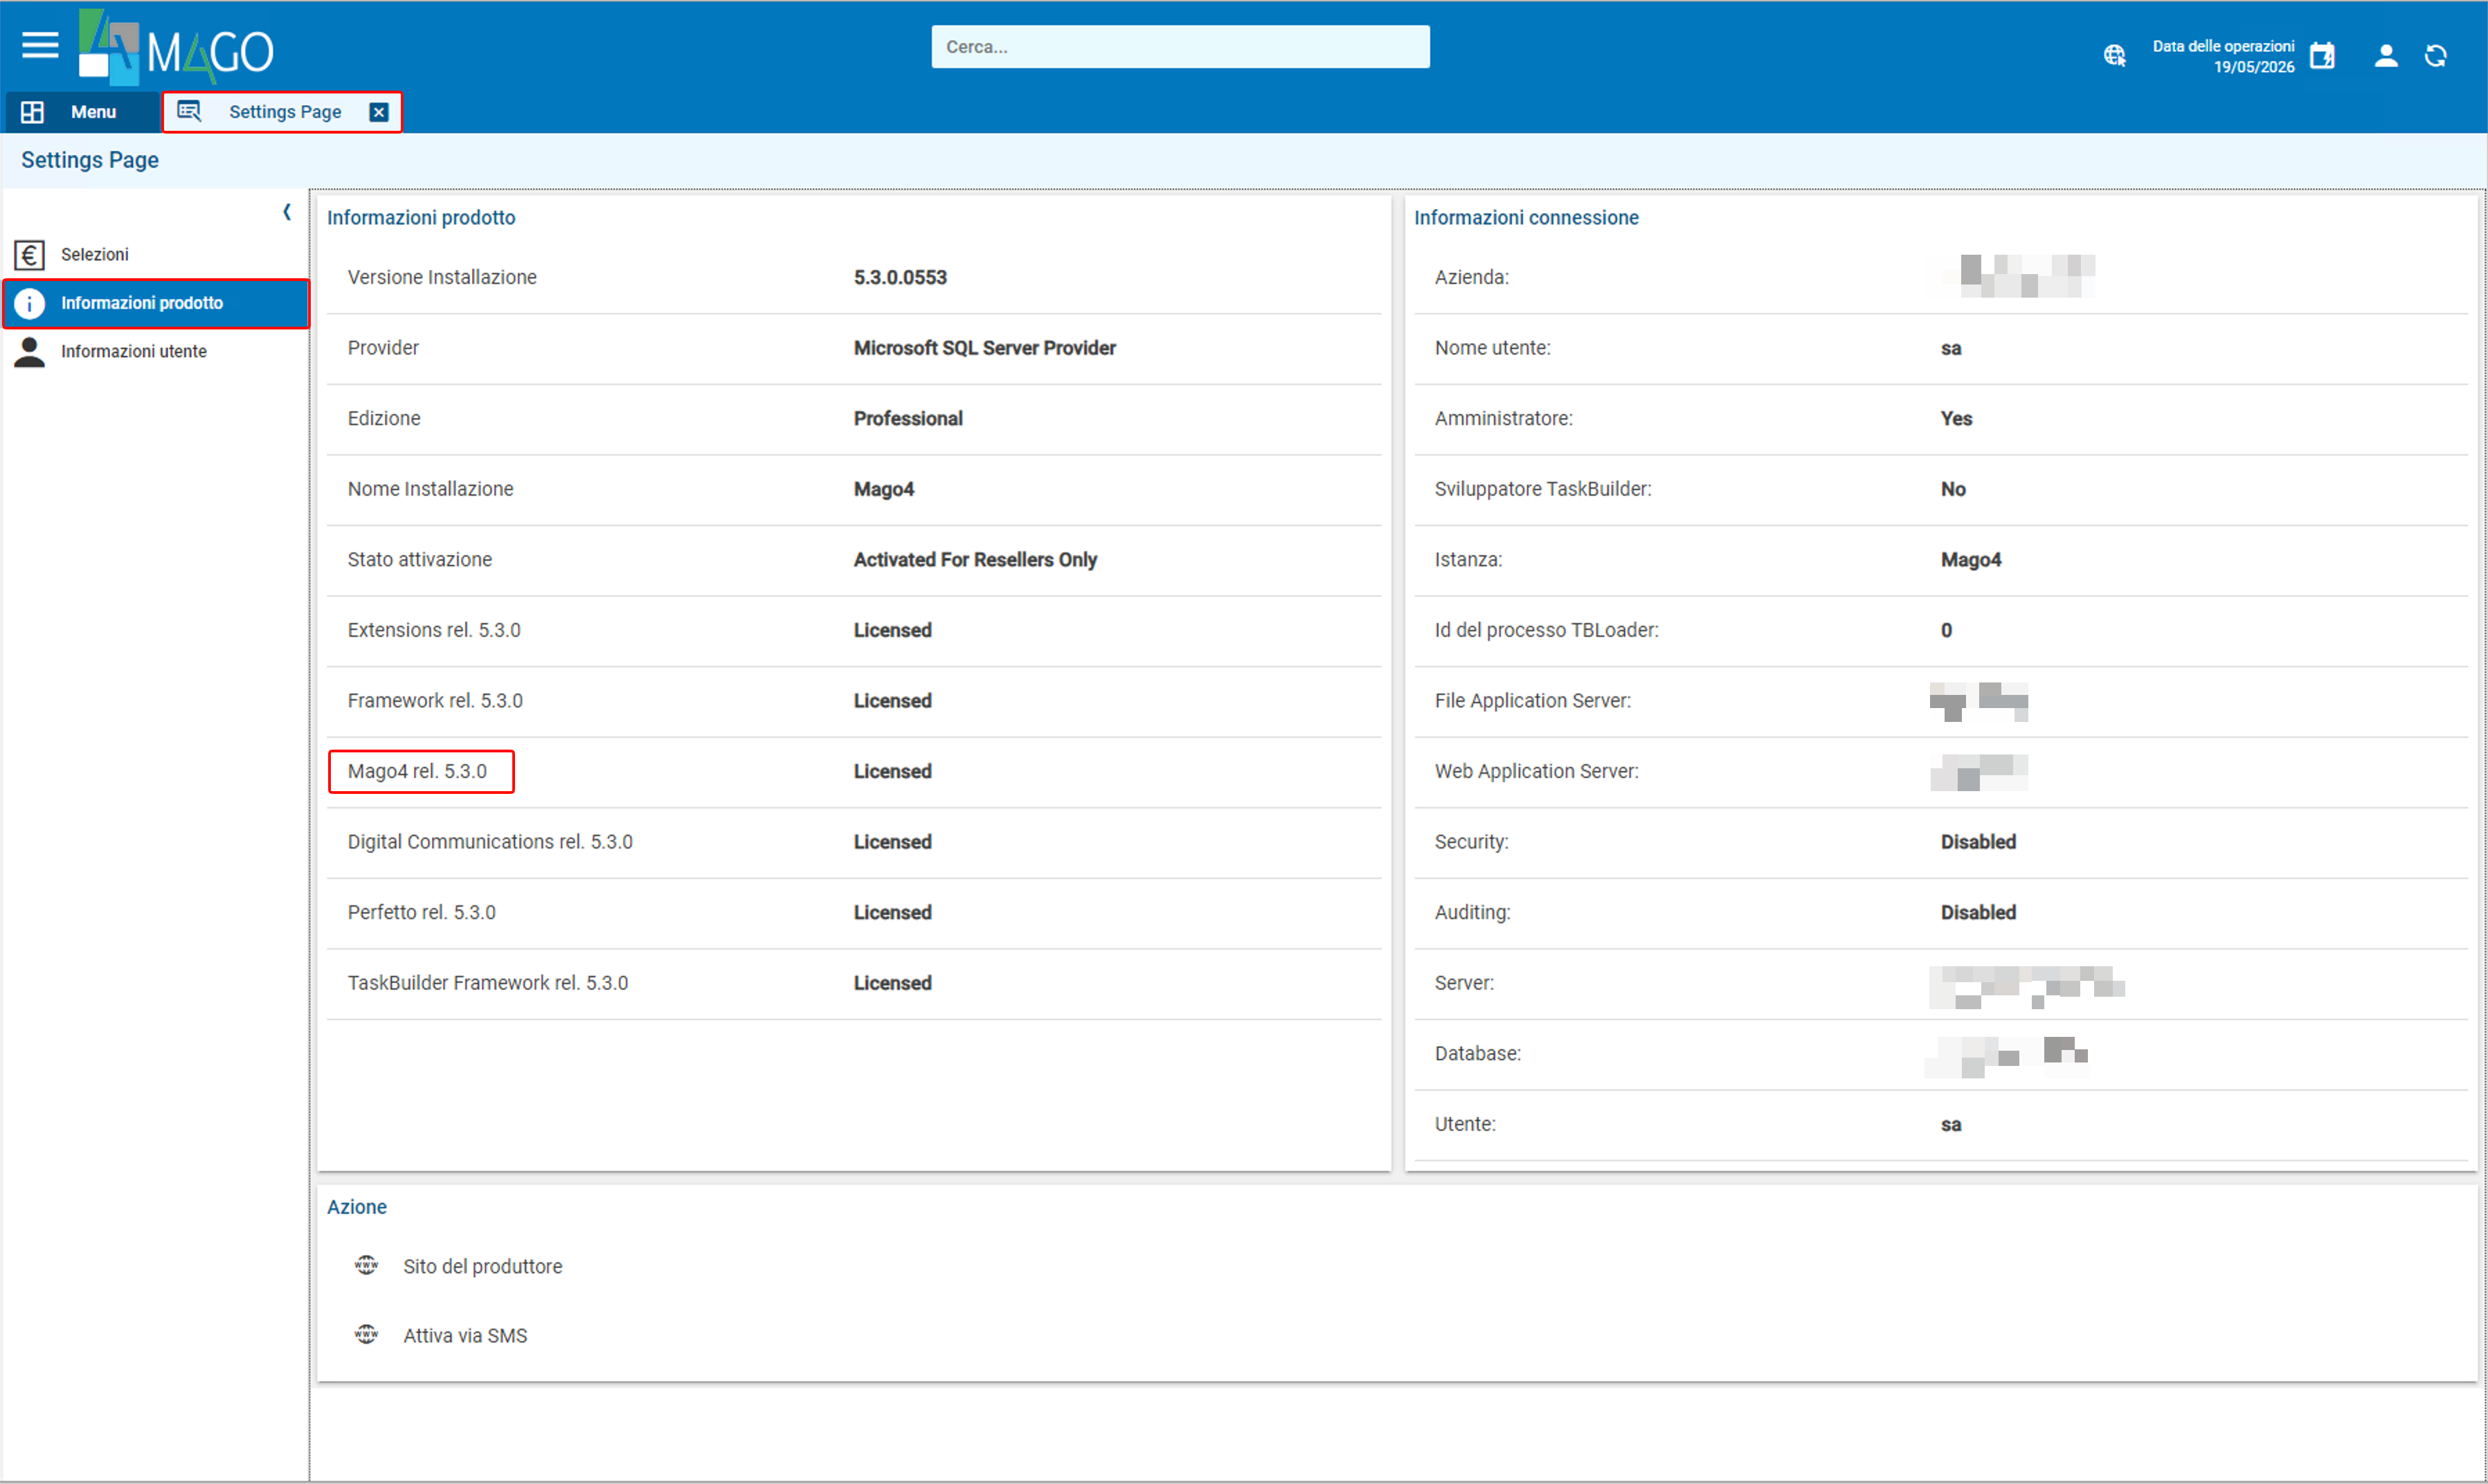Image resolution: width=2488 pixels, height=1484 pixels.
Task: Click the Database label
Action: 1478,1054
